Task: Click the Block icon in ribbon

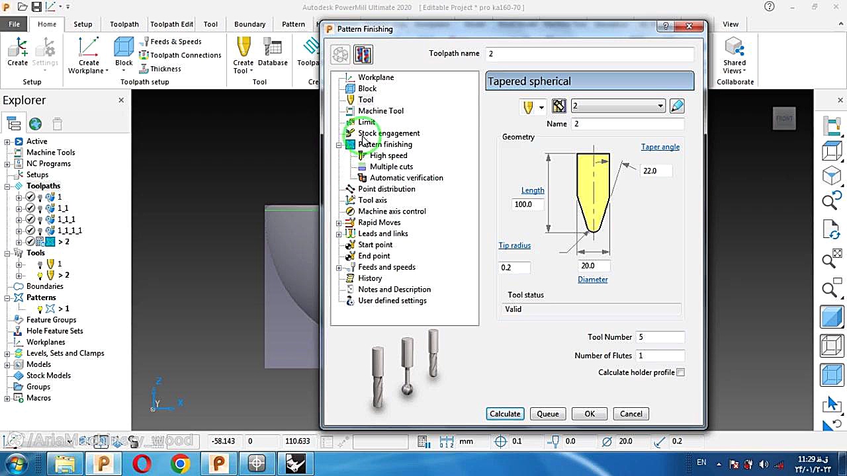Action: coord(124,53)
